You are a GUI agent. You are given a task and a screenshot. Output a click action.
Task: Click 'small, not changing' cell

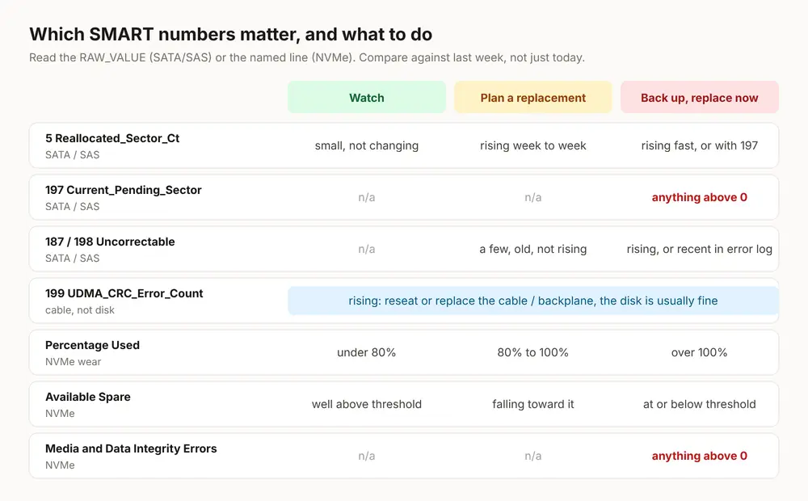(x=366, y=146)
